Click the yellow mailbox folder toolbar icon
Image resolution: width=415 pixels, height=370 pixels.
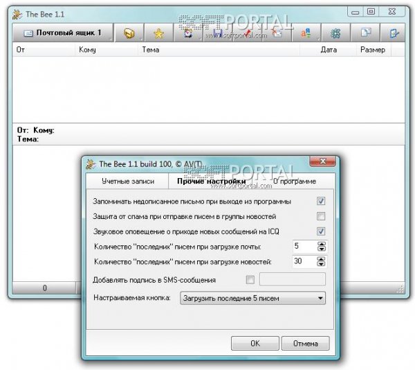pos(129,33)
